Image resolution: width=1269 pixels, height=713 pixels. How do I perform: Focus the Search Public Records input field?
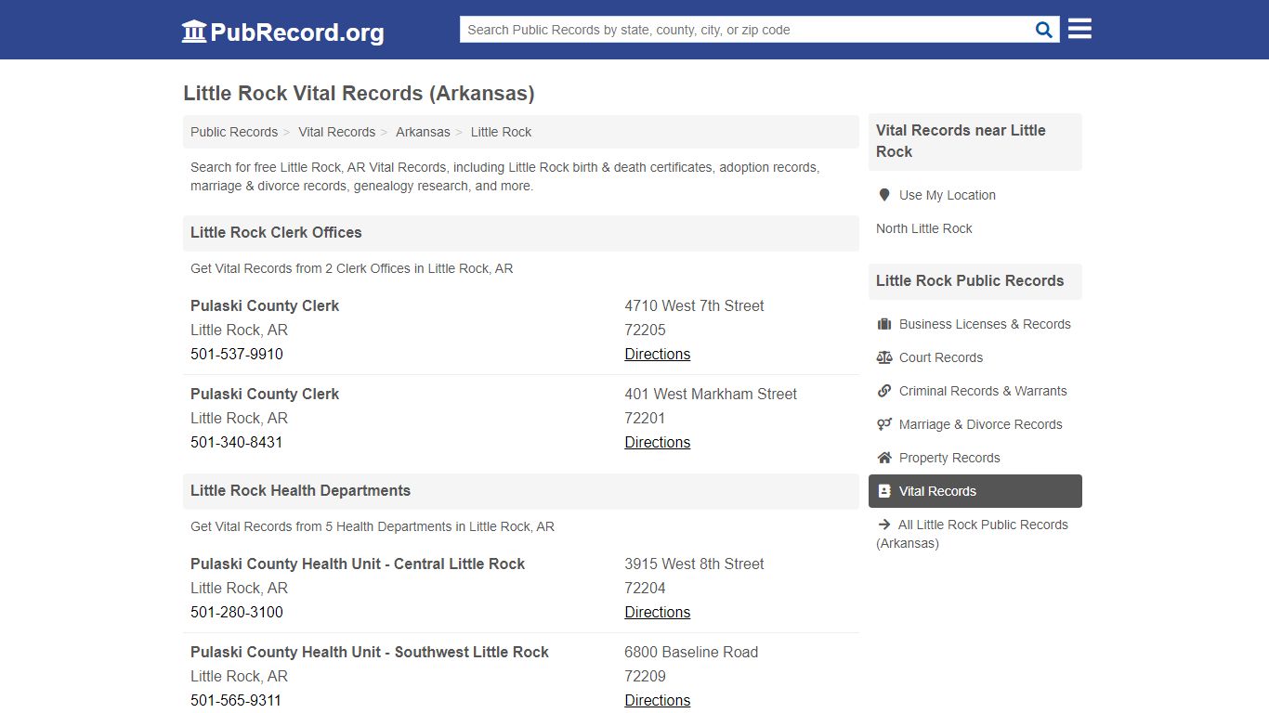click(747, 30)
